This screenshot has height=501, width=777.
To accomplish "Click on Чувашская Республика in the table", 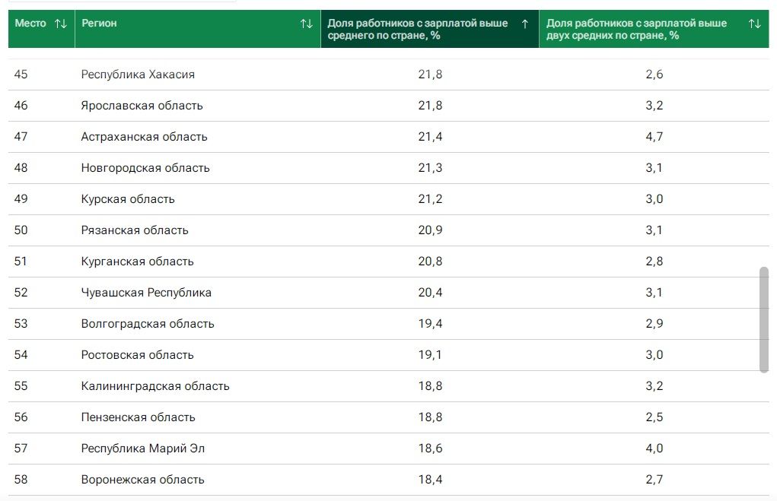I will [x=146, y=293].
